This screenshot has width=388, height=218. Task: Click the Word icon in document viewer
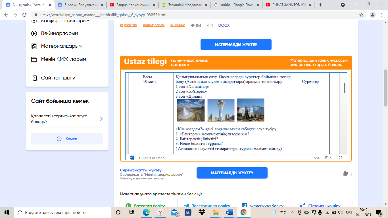(x=132, y=158)
